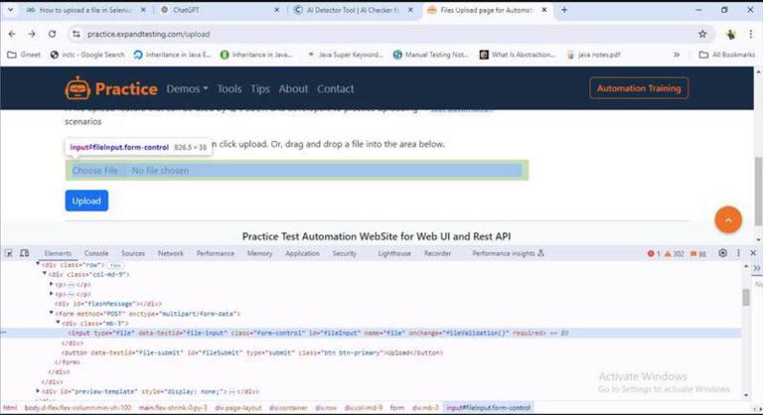The width and height of the screenshot is (763, 415).
Task: Collapse the div class col-md-9 node
Action: (x=45, y=273)
